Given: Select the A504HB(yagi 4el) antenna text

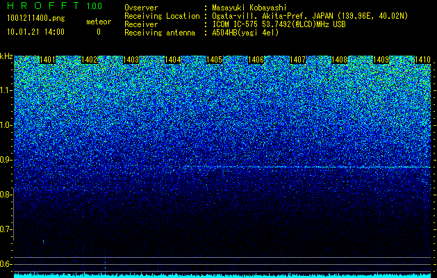Looking at the screenshot, I should click(245, 33).
